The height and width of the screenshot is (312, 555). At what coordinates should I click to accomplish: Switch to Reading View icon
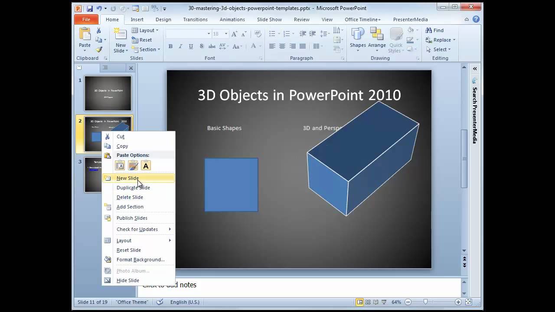[x=376, y=302]
